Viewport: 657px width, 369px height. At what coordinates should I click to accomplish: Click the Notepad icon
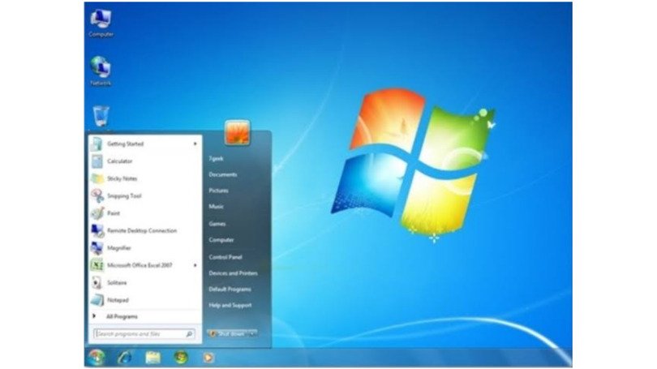pyautogui.click(x=97, y=300)
